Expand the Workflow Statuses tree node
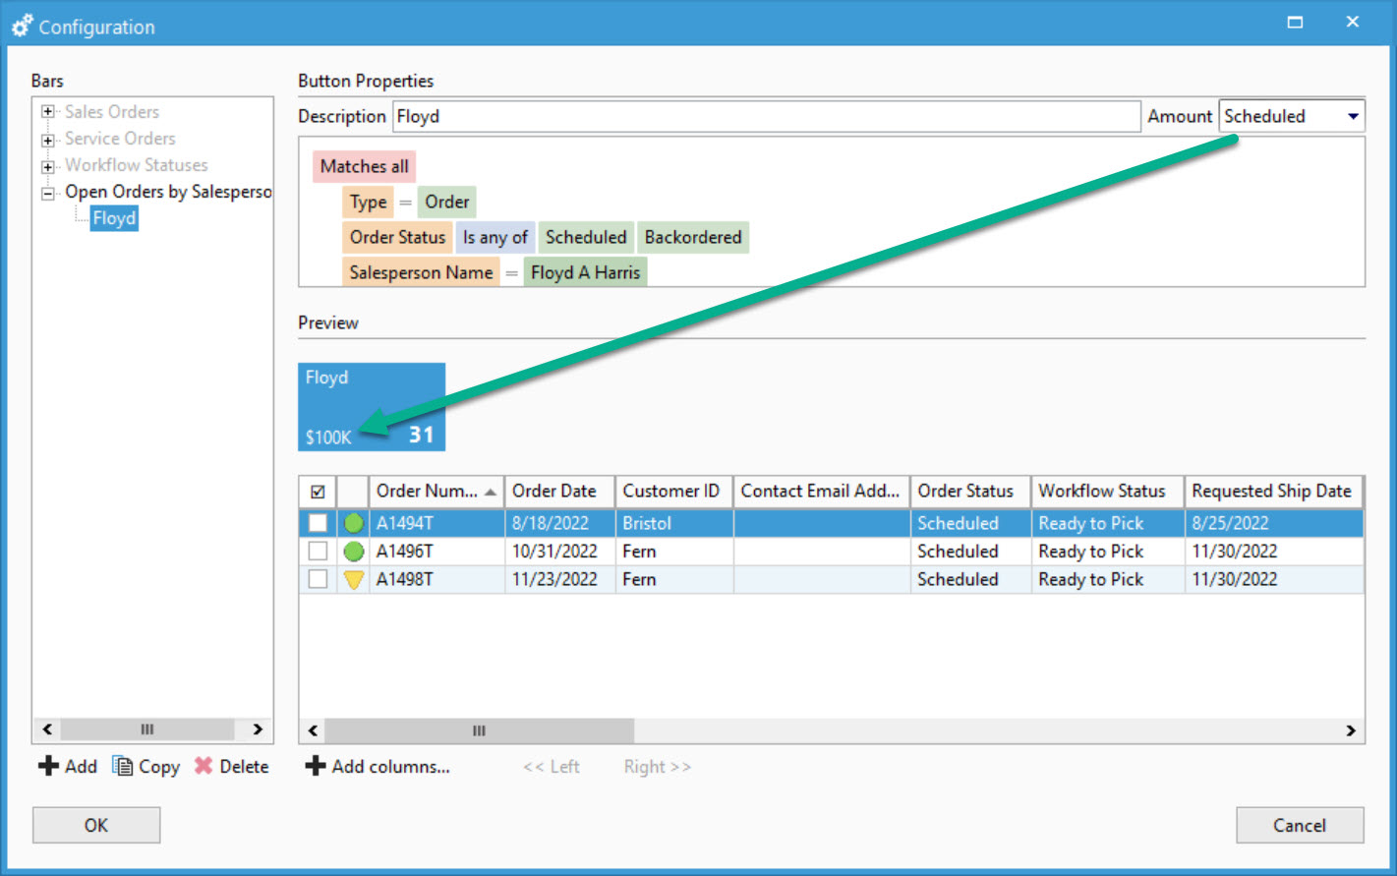The height and width of the screenshot is (876, 1397). coord(48,164)
